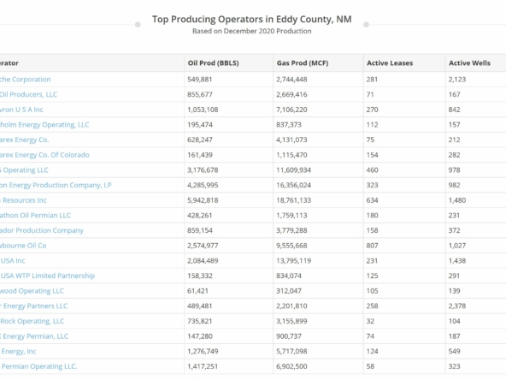Open the Energy Co. Of Colorado link

44,155
